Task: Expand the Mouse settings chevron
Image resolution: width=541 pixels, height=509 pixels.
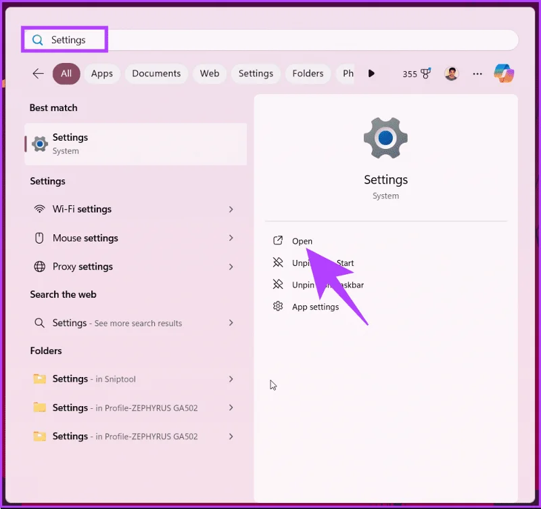Action: click(x=231, y=238)
